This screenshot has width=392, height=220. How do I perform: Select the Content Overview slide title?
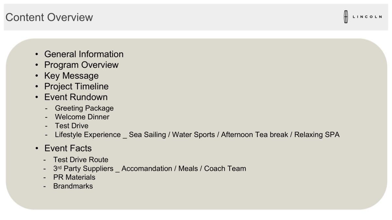pyautogui.click(x=49, y=17)
